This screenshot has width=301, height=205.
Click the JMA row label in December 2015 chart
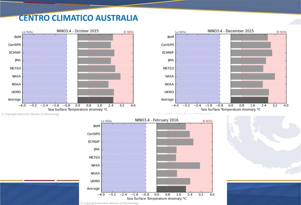[171, 60]
